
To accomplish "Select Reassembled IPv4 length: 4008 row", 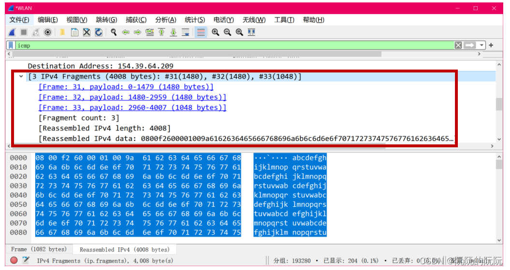I will tap(104, 128).
